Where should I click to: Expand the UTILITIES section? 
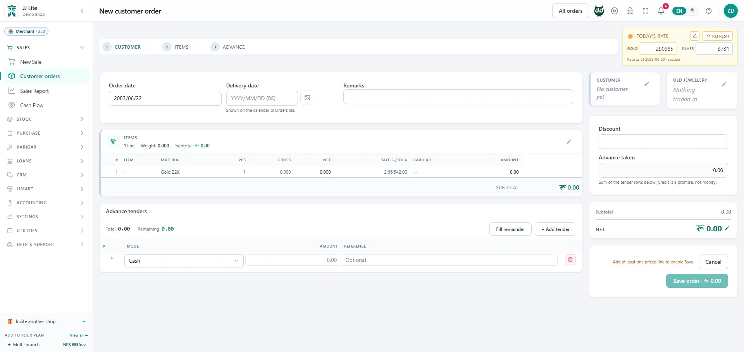pyautogui.click(x=82, y=231)
